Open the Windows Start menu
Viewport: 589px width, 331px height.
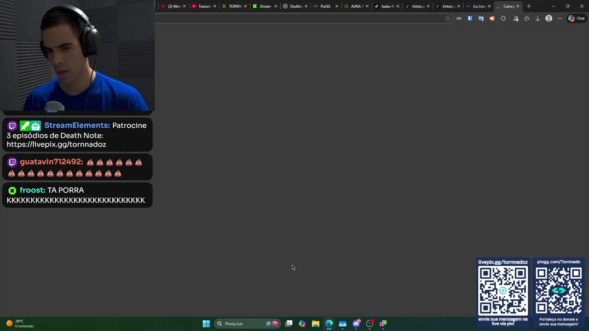(x=206, y=324)
